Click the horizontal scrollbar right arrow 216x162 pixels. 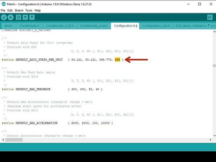pyautogui.click(x=211, y=140)
